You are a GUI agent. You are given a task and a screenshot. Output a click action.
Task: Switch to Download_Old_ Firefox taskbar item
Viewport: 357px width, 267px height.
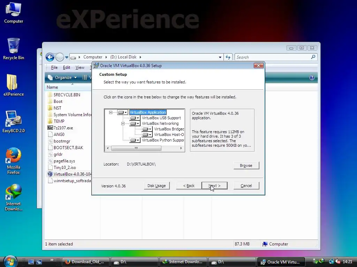[x=86, y=262]
